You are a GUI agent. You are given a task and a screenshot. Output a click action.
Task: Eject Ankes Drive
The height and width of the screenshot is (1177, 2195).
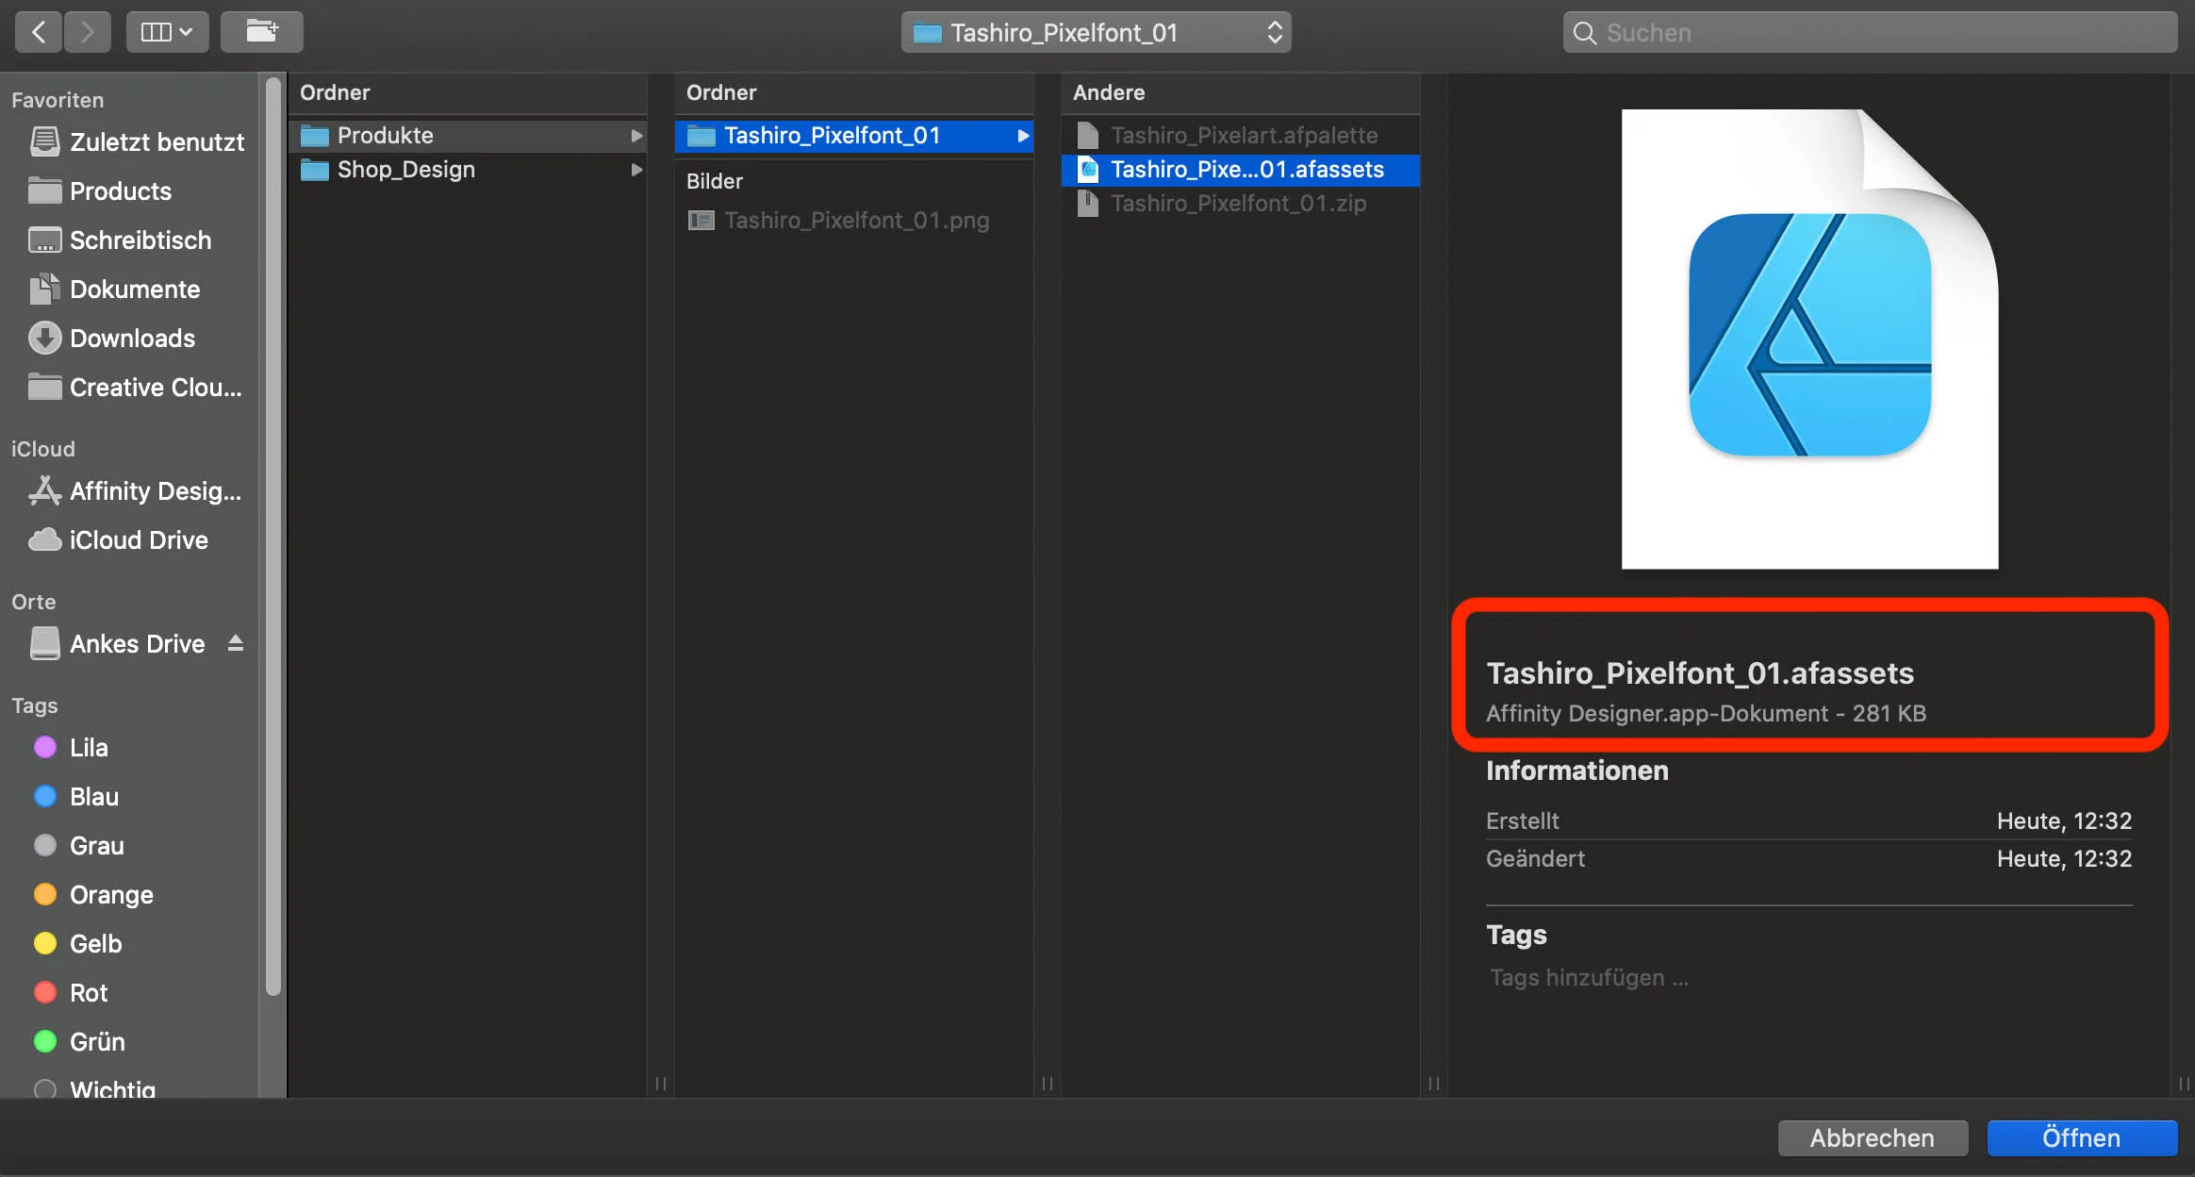coord(236,643)
